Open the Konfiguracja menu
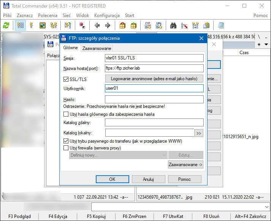 tap(107, 16)
